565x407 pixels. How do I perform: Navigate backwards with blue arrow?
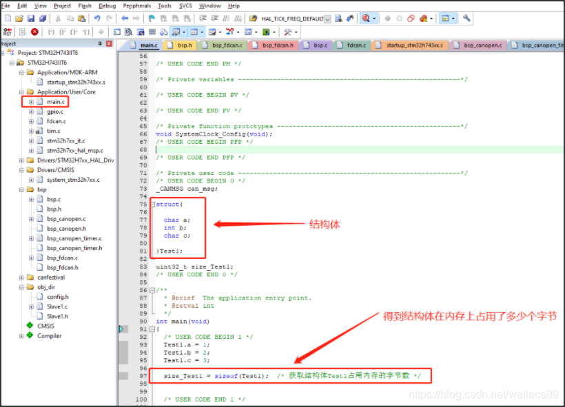(x=125, y=19)
